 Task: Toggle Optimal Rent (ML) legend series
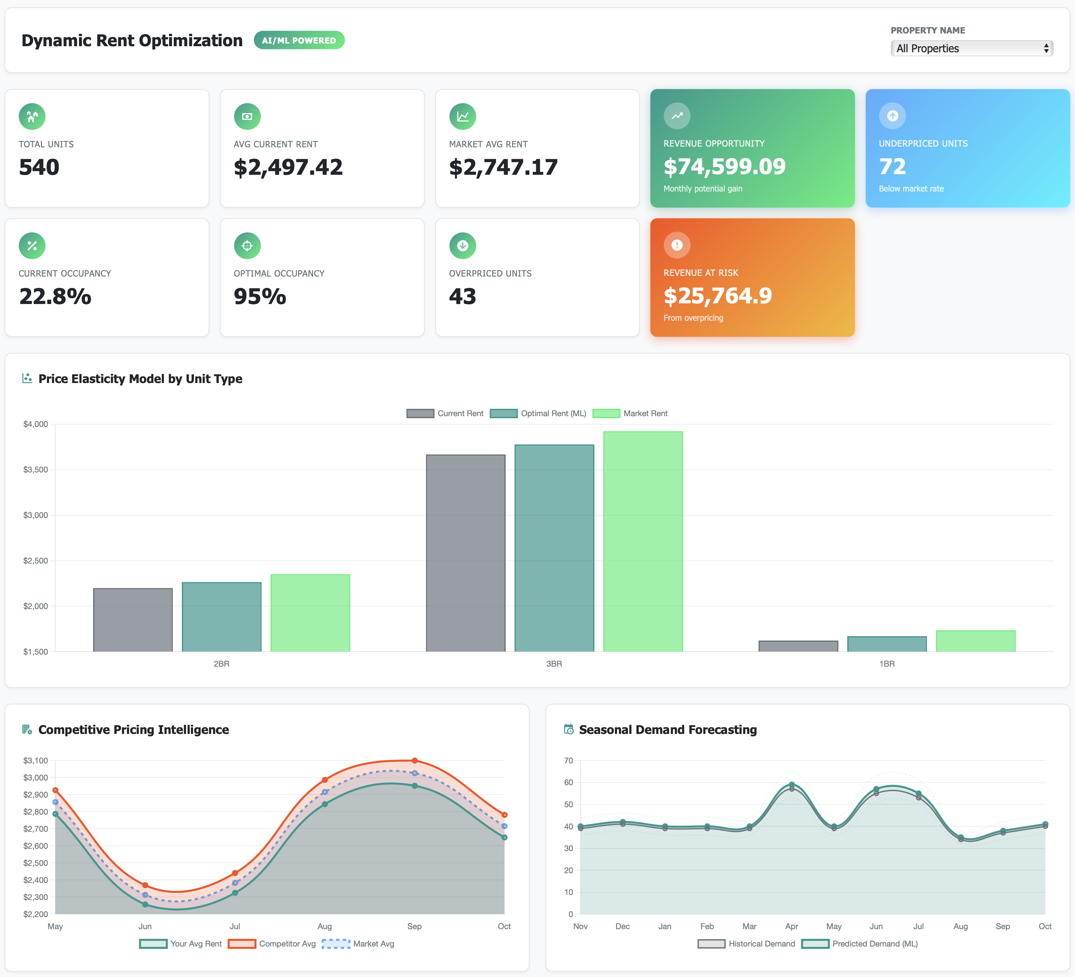click(537, 414)
